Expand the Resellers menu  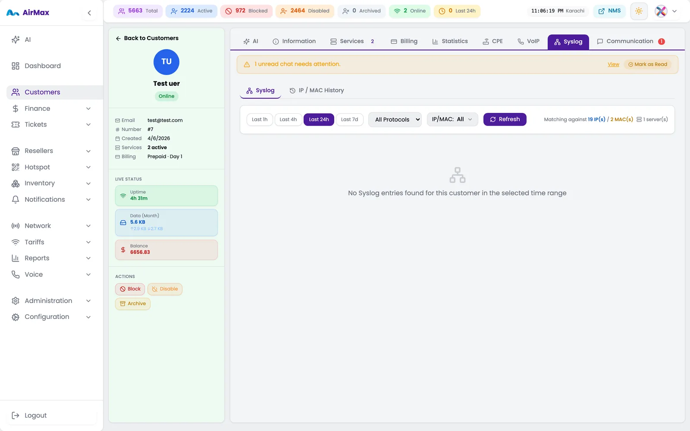(51, 151)
